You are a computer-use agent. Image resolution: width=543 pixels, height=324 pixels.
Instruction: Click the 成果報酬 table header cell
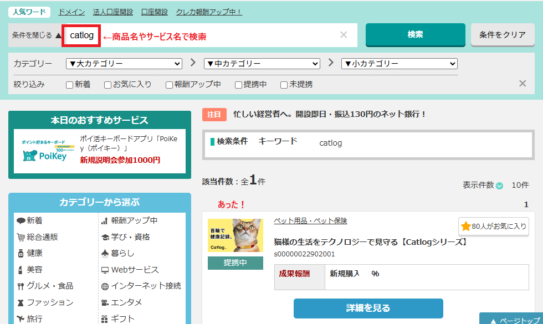click(300, 277)
